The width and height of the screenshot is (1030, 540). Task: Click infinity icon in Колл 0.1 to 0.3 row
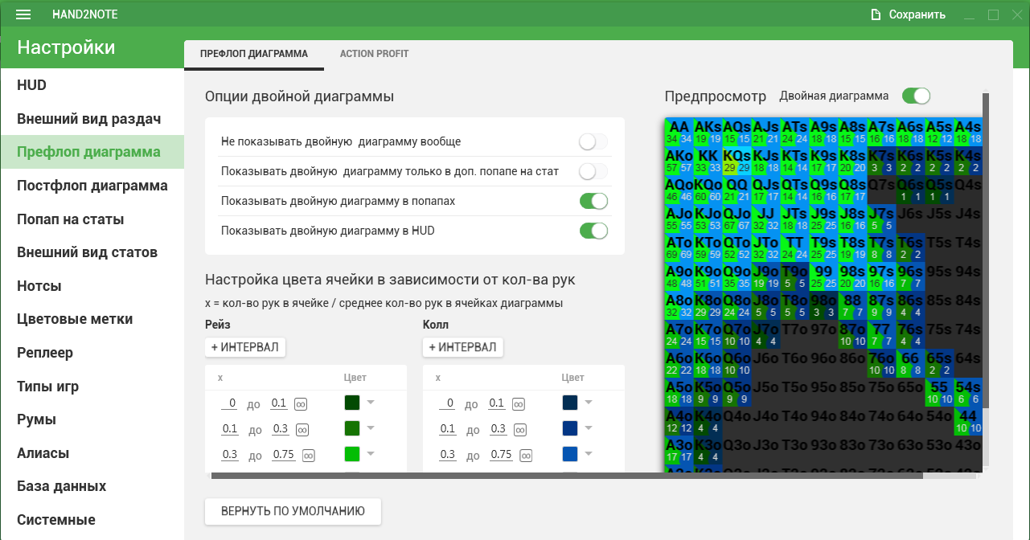click(x=519, y=429)
